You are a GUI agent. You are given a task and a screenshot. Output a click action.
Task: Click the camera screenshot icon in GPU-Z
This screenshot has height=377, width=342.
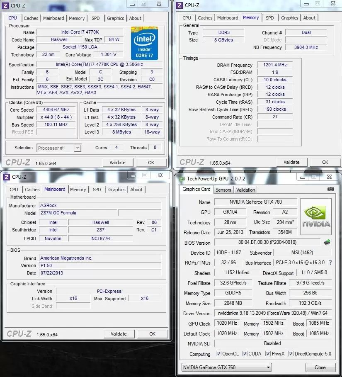point(330,189)
